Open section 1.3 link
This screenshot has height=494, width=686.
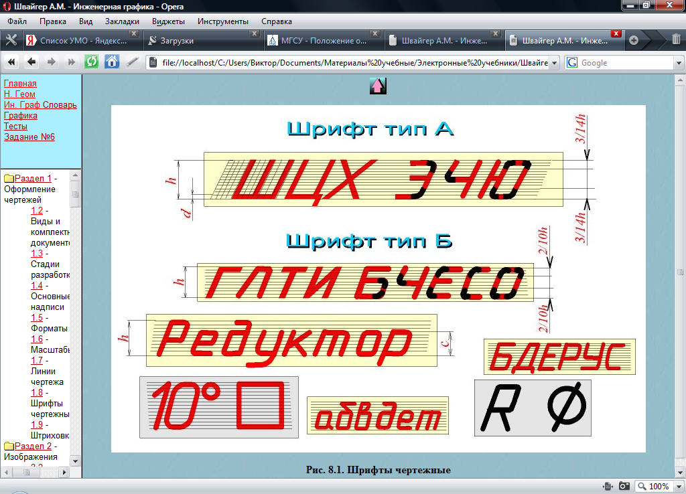coord(37,254)
